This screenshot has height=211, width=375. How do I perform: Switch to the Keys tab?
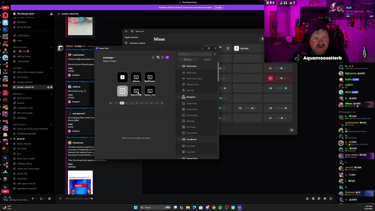tap(188, 59)
